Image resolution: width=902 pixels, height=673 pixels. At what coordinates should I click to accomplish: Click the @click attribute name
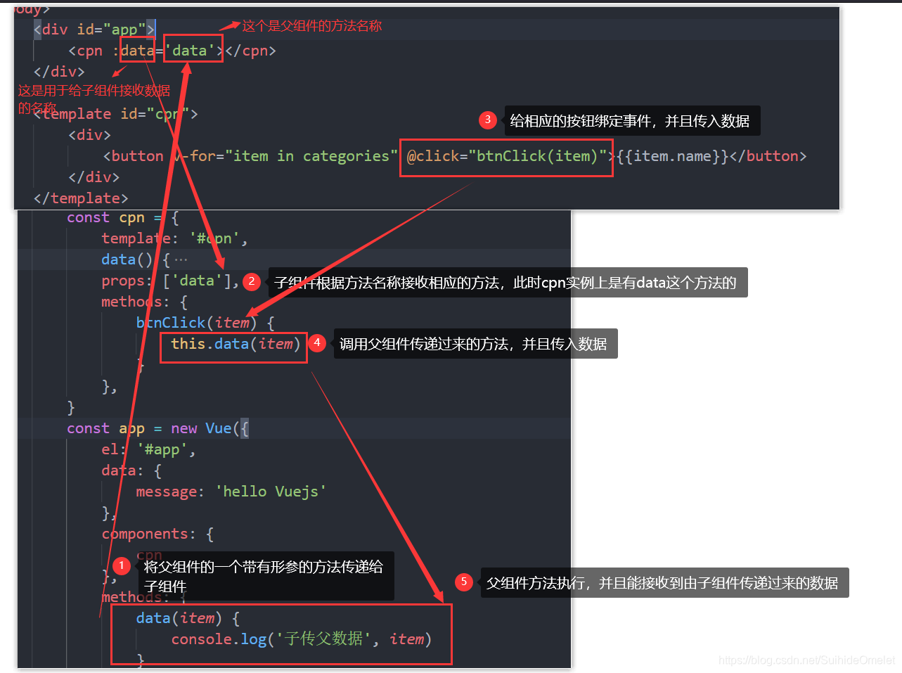click(x=432, y=156)
